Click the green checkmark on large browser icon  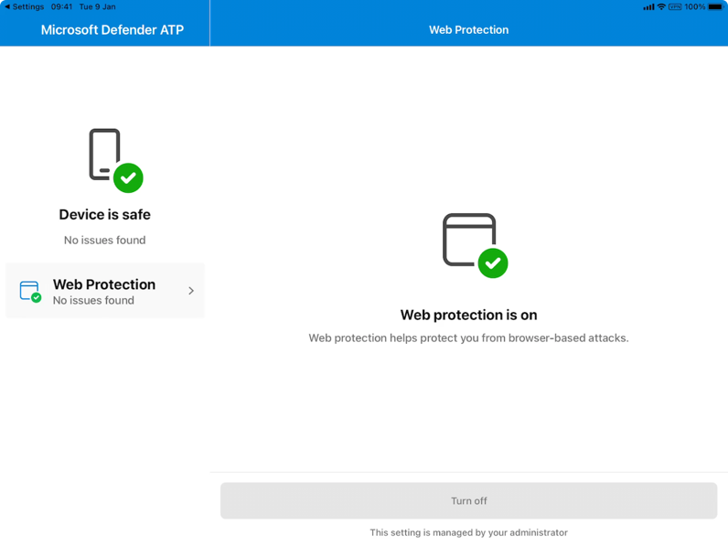point(493,263)
